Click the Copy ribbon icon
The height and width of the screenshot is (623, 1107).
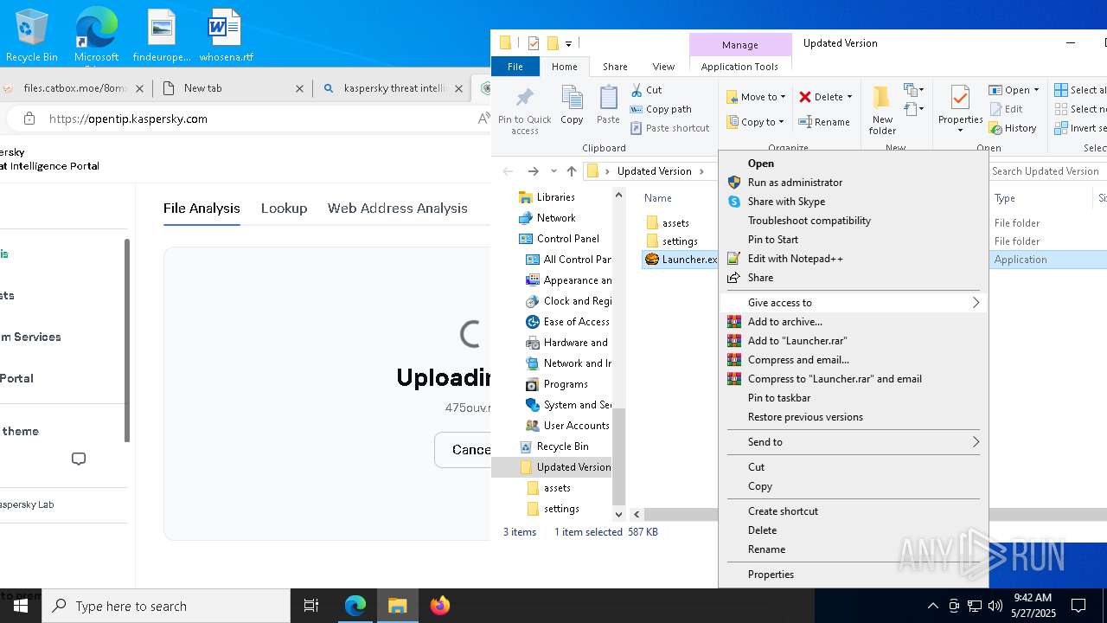coord(572,105)
